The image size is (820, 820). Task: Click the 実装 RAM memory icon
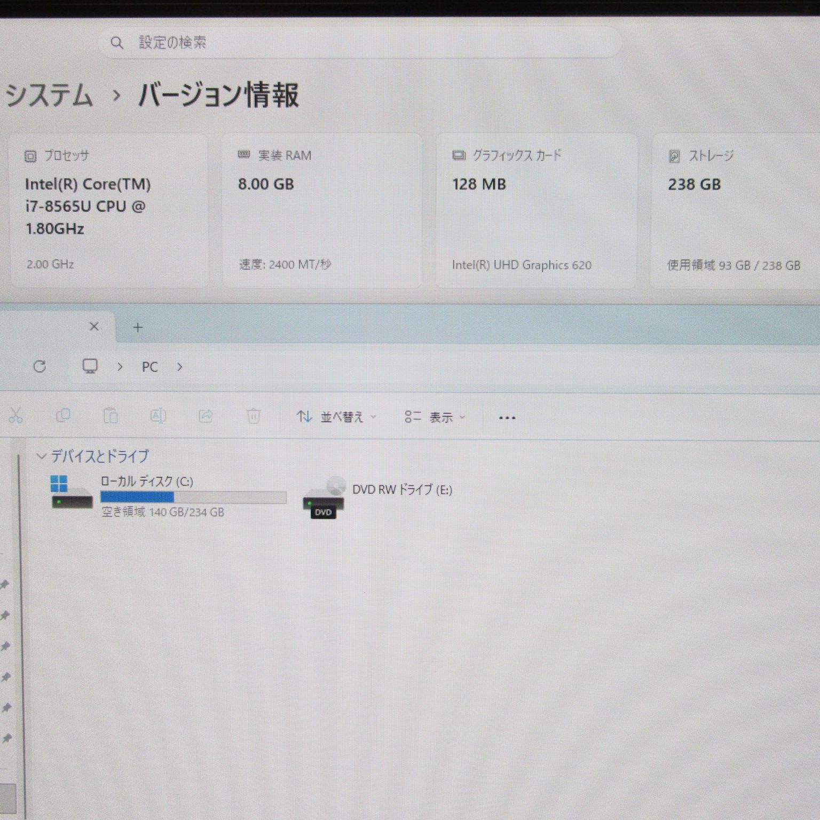point(244,155)
